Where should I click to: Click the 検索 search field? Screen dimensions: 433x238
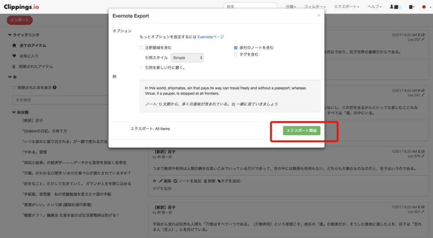click(x=250, y=7)
